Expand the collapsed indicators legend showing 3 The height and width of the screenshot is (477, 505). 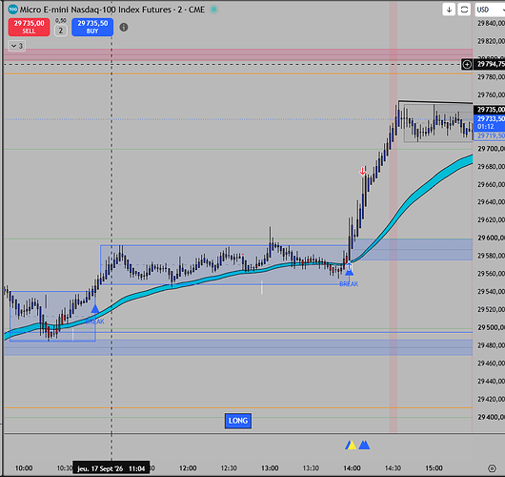[x=17, y=46]
